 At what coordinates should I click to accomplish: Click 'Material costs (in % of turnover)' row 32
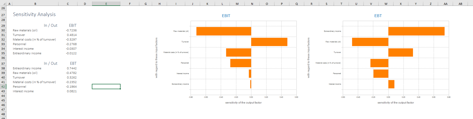[x=34, y=39]
